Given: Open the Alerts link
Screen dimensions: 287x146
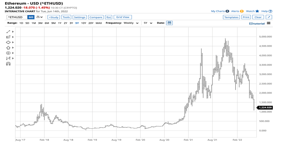Looking at the screenshot, I should (x=235, y=11).
